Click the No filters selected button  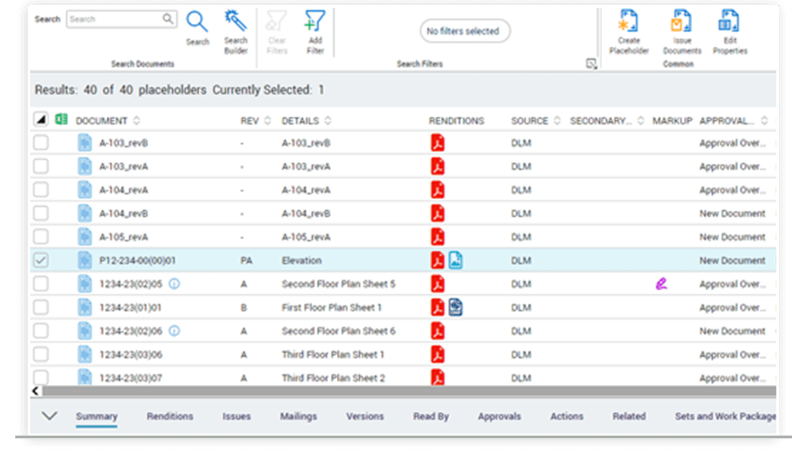click(x=465, y=31)
